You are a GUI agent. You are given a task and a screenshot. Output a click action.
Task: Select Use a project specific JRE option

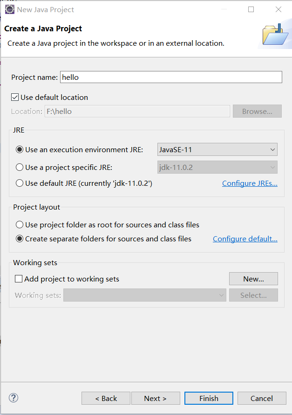tap(20, 167)
